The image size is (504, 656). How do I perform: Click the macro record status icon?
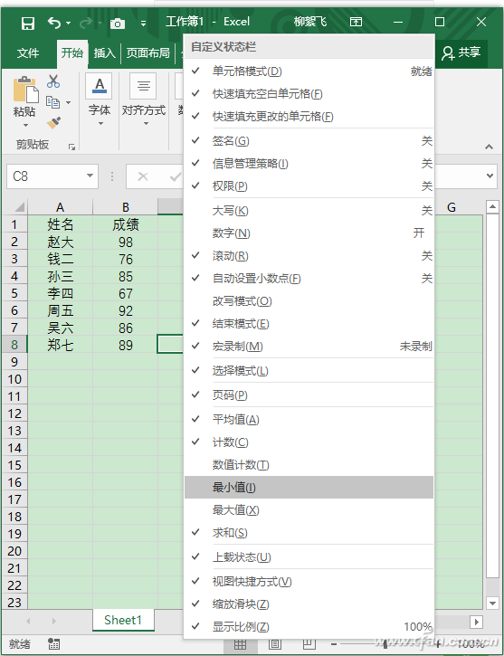(53, 644)
